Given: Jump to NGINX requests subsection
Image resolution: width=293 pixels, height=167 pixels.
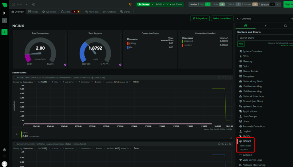Looking at the screenshot, I should [x=244, y=149].
